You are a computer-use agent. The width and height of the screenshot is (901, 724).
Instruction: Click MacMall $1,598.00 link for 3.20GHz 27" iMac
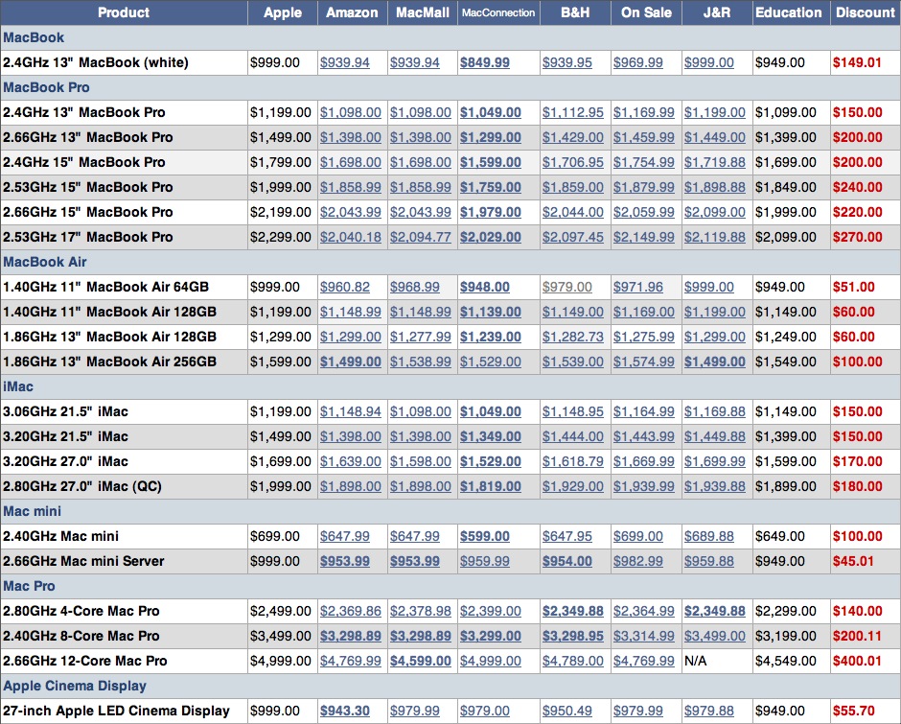click(421, 462)
